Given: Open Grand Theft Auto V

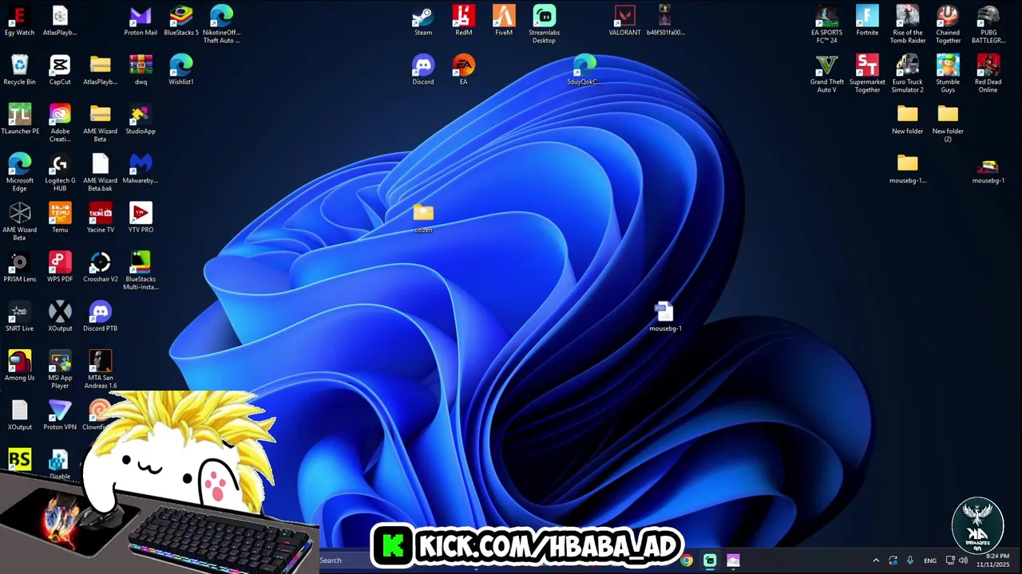Looking at the screenshot, I should click(x=826, y=74).
